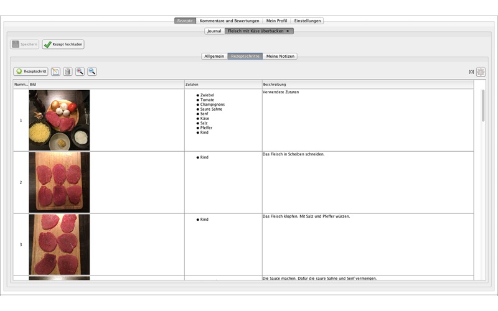Click 'Das Fleisch in Scheiben schneiden.' description
Viewport: 498px width, 311px height.
[293, 154]
